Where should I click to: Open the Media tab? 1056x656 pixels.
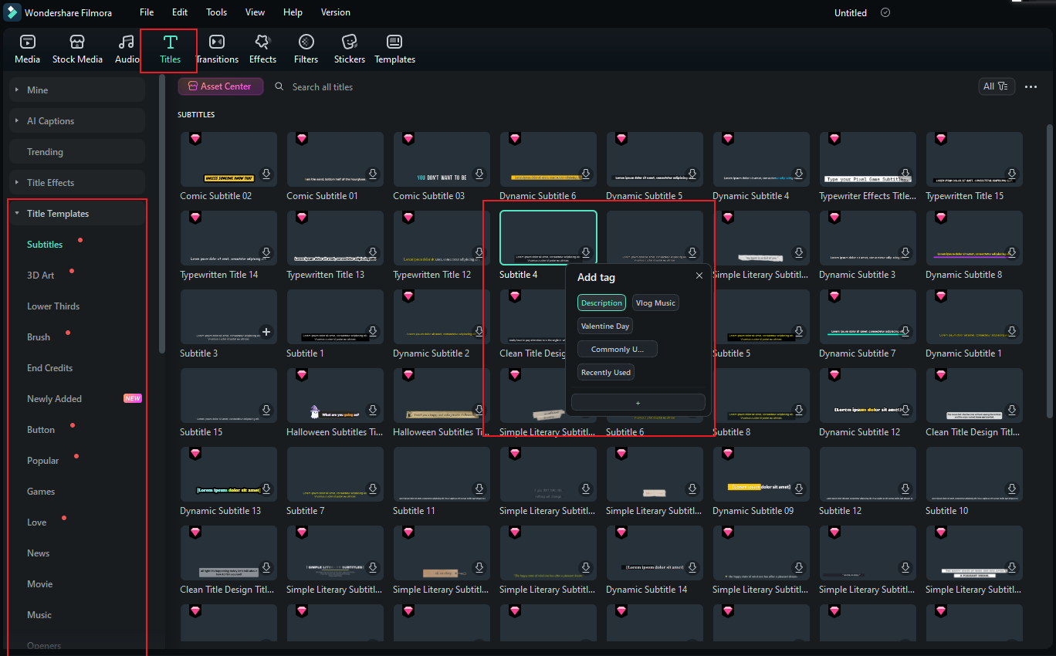pos(28,49)
